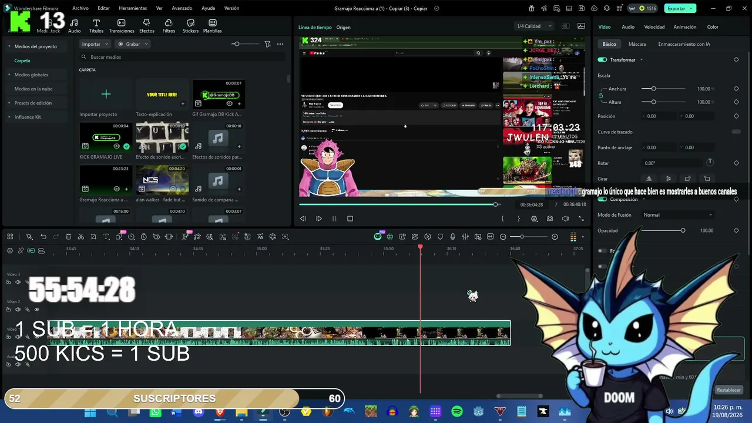
Task: Click the snapshot camera icon under preview
Action: click(549, 219)
